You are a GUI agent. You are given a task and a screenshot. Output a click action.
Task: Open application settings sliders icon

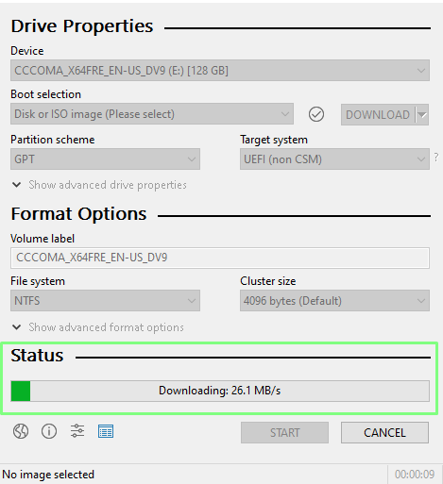[x=77, y=431]
